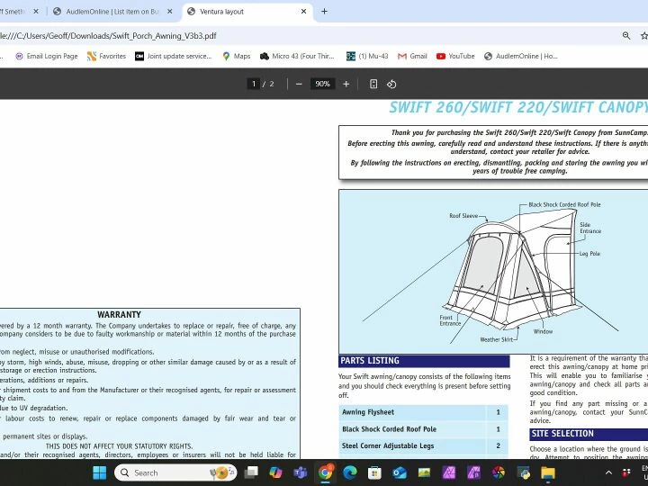Open Outlook from the taskbar

(x=400, y=472)
